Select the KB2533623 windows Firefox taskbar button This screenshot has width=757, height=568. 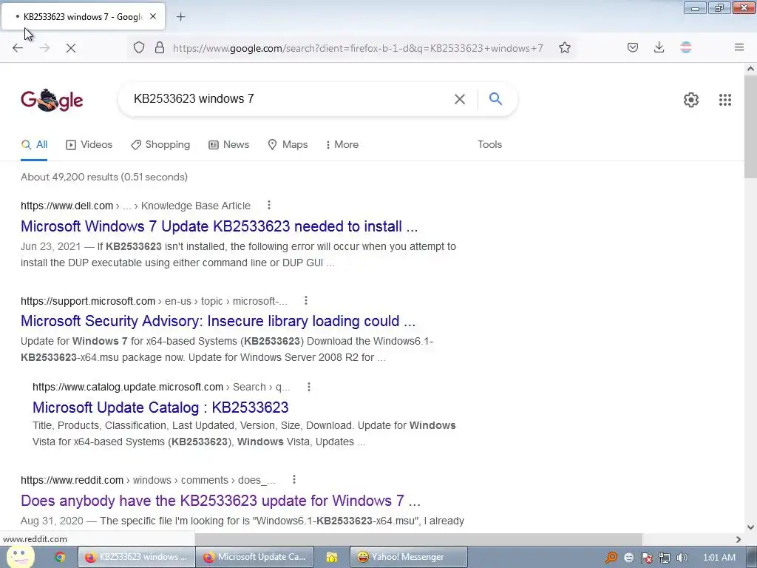[137, 558]
